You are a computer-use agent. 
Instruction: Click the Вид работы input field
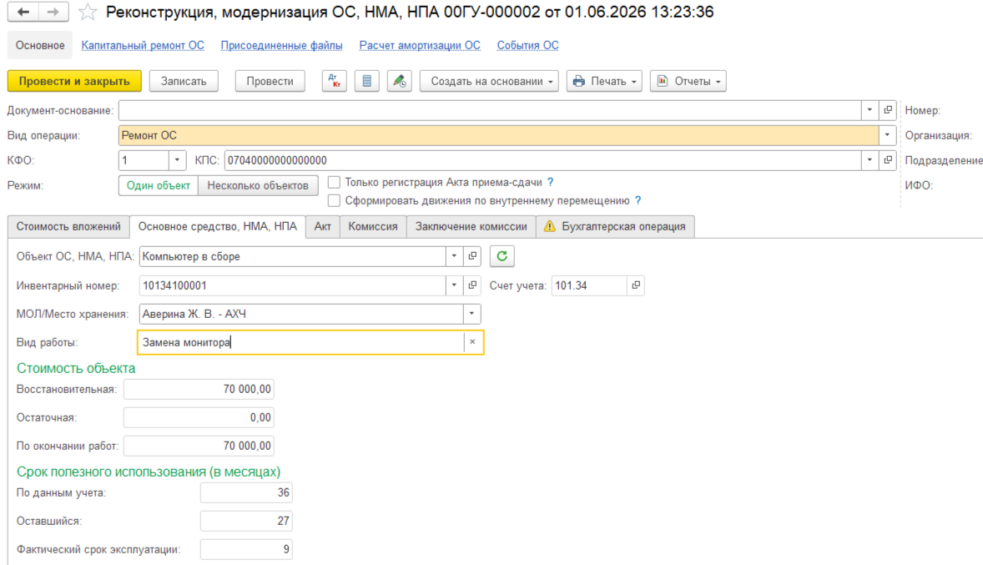pos(301,342)
